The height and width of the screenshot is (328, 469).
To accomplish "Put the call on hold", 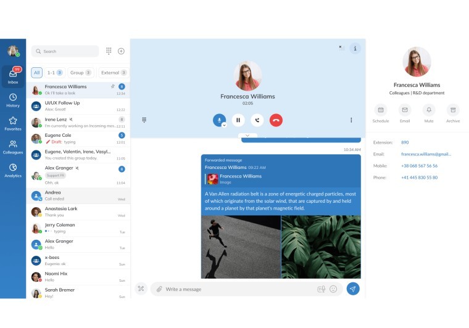I will tap(238, 120).
